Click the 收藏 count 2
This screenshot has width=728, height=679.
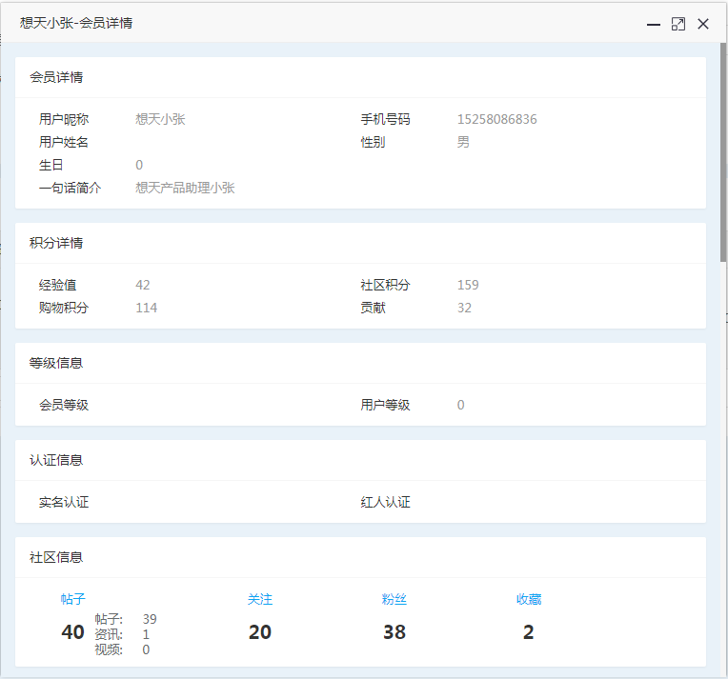[x=528, y=632]
